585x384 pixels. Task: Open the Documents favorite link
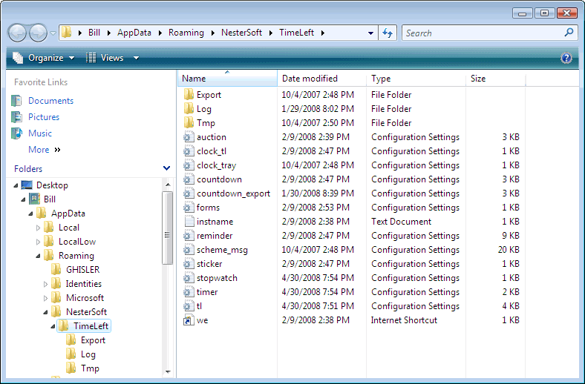pyautogui.click(x=50, y=101)
